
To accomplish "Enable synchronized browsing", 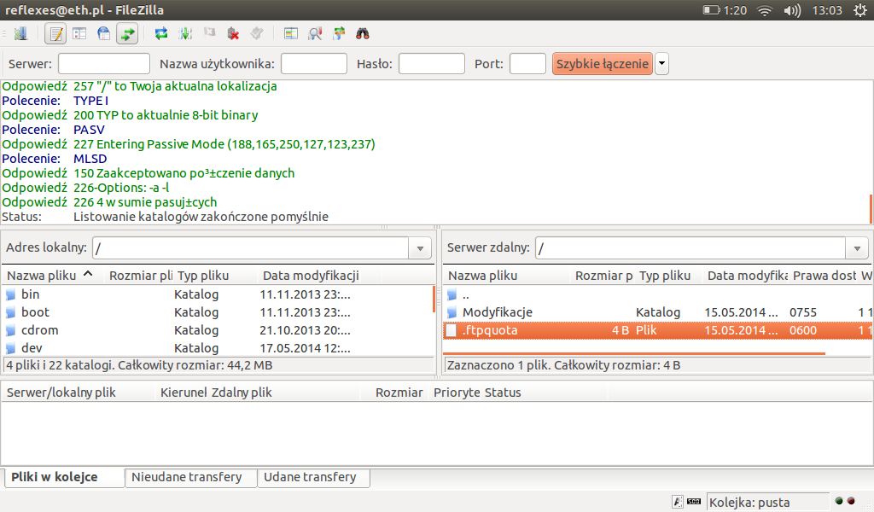I will coord(339,34).
